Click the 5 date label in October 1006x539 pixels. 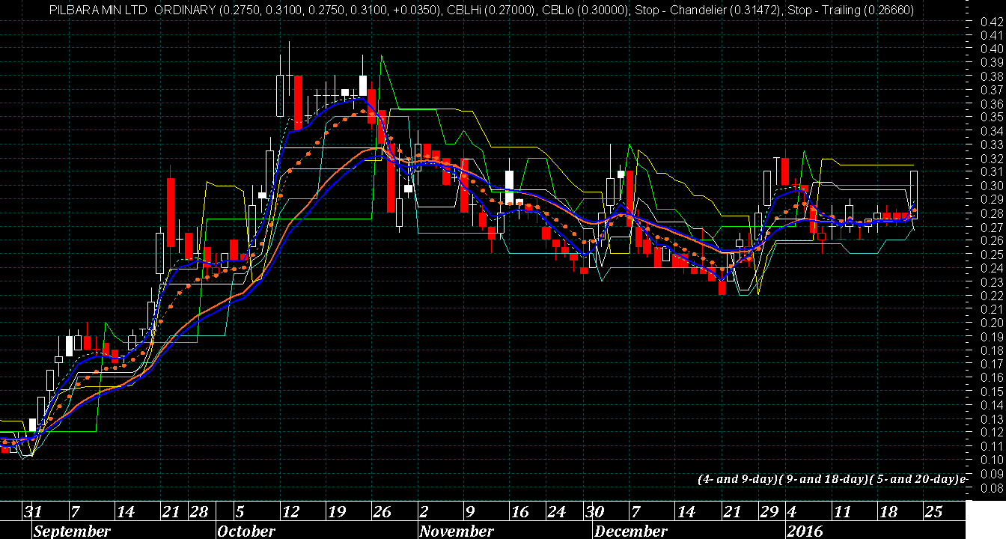[x=240, y=512]
